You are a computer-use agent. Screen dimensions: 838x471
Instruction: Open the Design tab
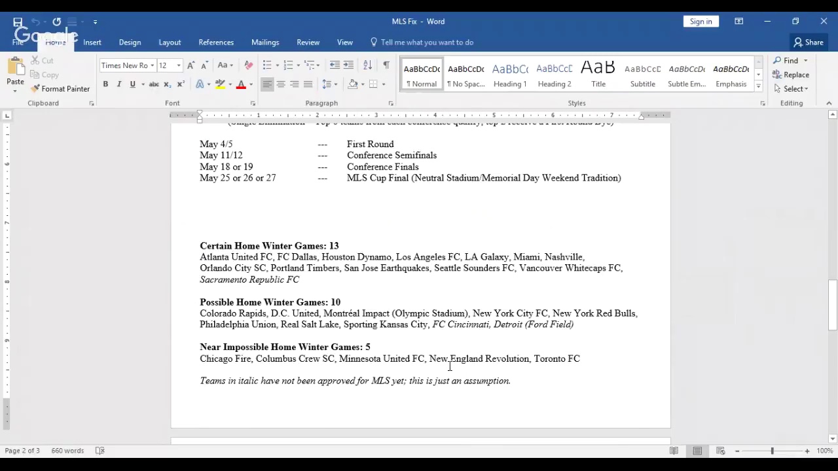130,43
